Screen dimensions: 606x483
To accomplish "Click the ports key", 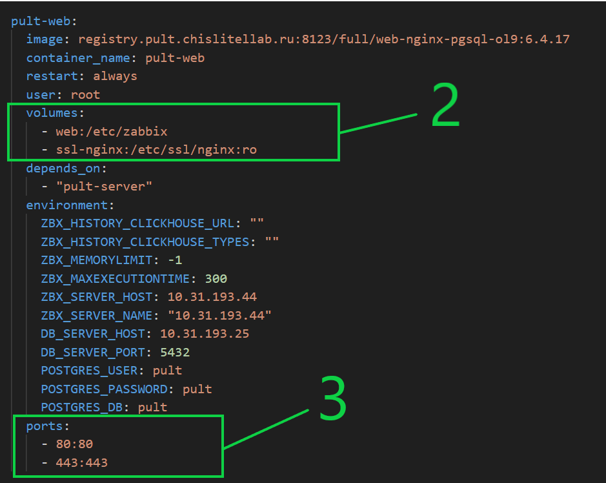I will pos(45,426).
